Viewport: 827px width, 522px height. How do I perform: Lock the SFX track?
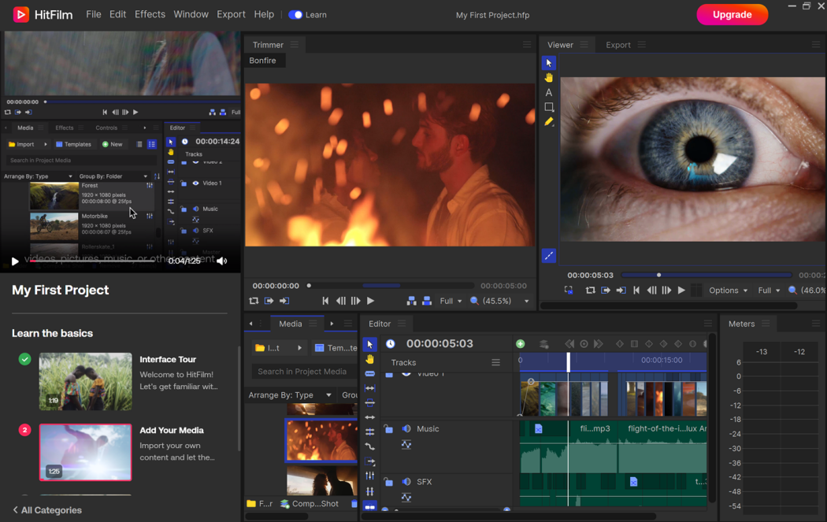[389, 481]
